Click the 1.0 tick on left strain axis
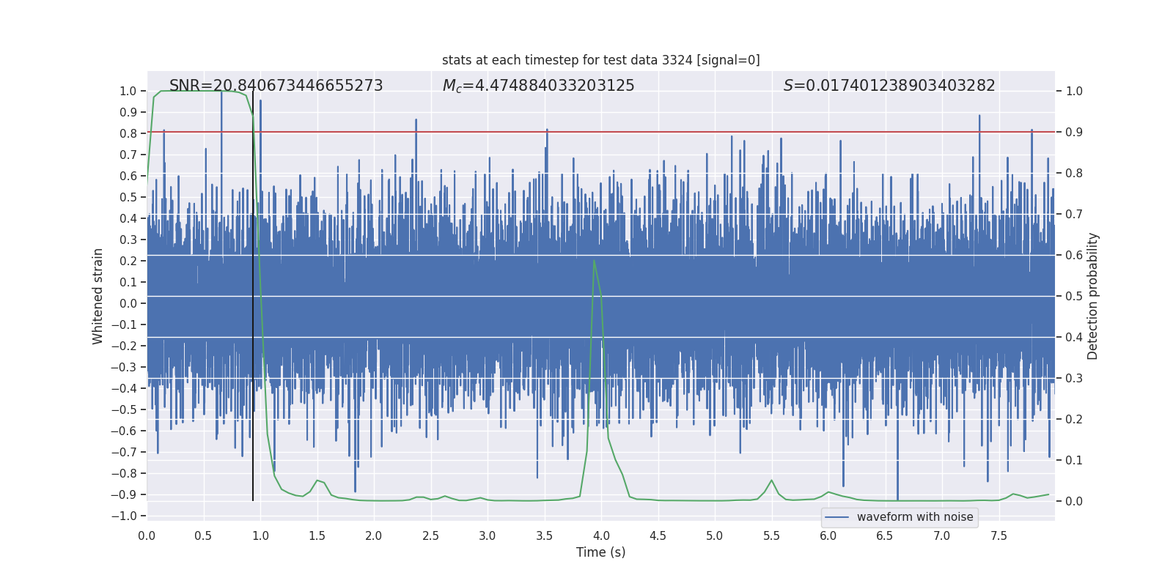Screen dimensions: 1173x586 tap(128, 92)
